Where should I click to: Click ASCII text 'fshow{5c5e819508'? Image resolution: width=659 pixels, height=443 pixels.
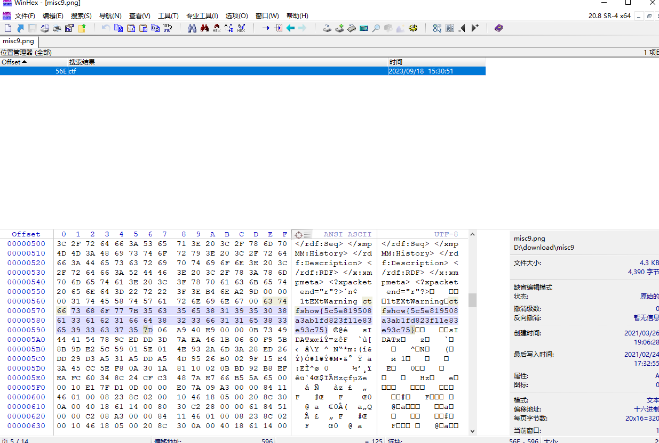334,311
